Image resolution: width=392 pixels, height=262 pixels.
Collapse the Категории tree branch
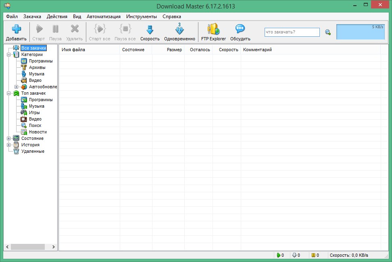[8, 54]
